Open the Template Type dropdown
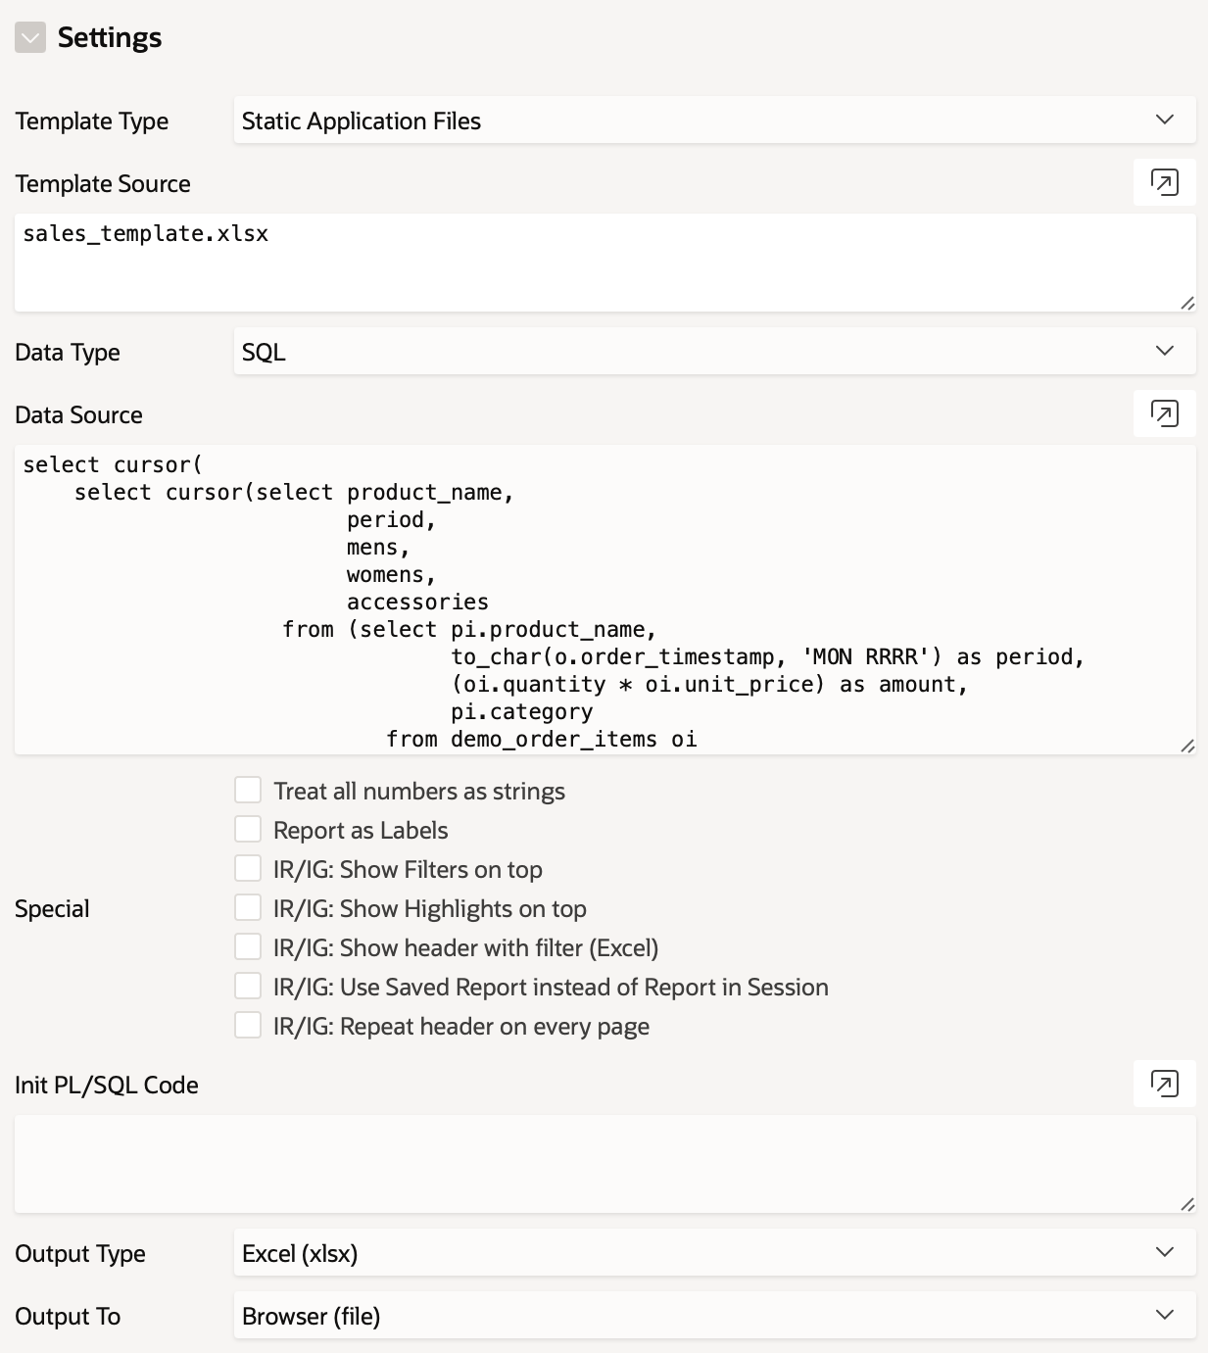The width and height of the screenshot is (1208, 1353). [x=714, y=121]
